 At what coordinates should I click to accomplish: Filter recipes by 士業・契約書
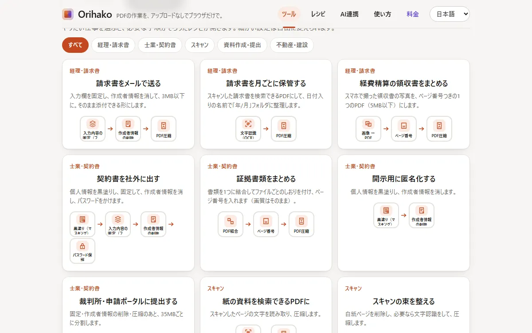coord(160,45)
